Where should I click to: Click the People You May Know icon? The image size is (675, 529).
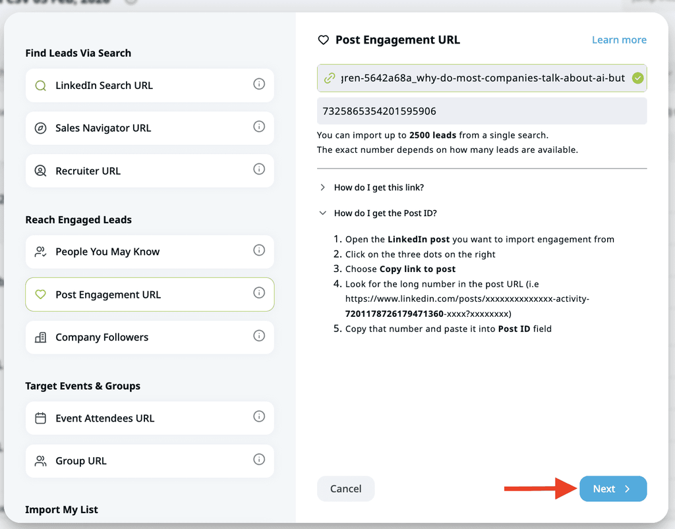tap(40, 252)
